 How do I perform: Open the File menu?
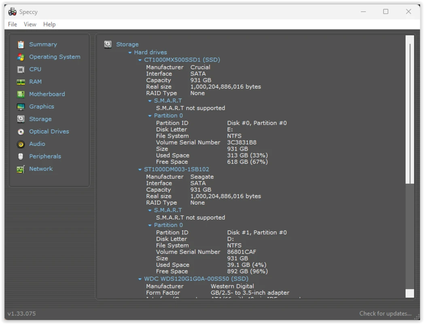(x=12, y=24)
